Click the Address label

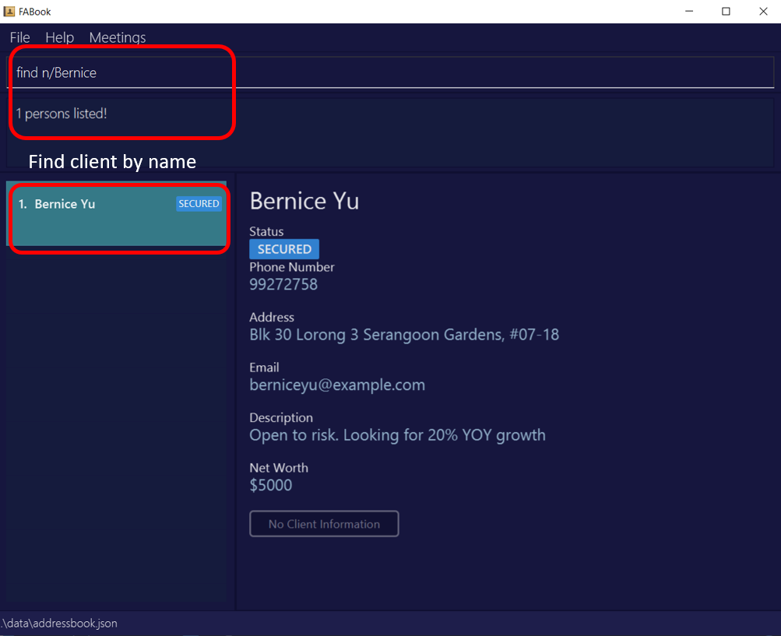click(272, 318)
